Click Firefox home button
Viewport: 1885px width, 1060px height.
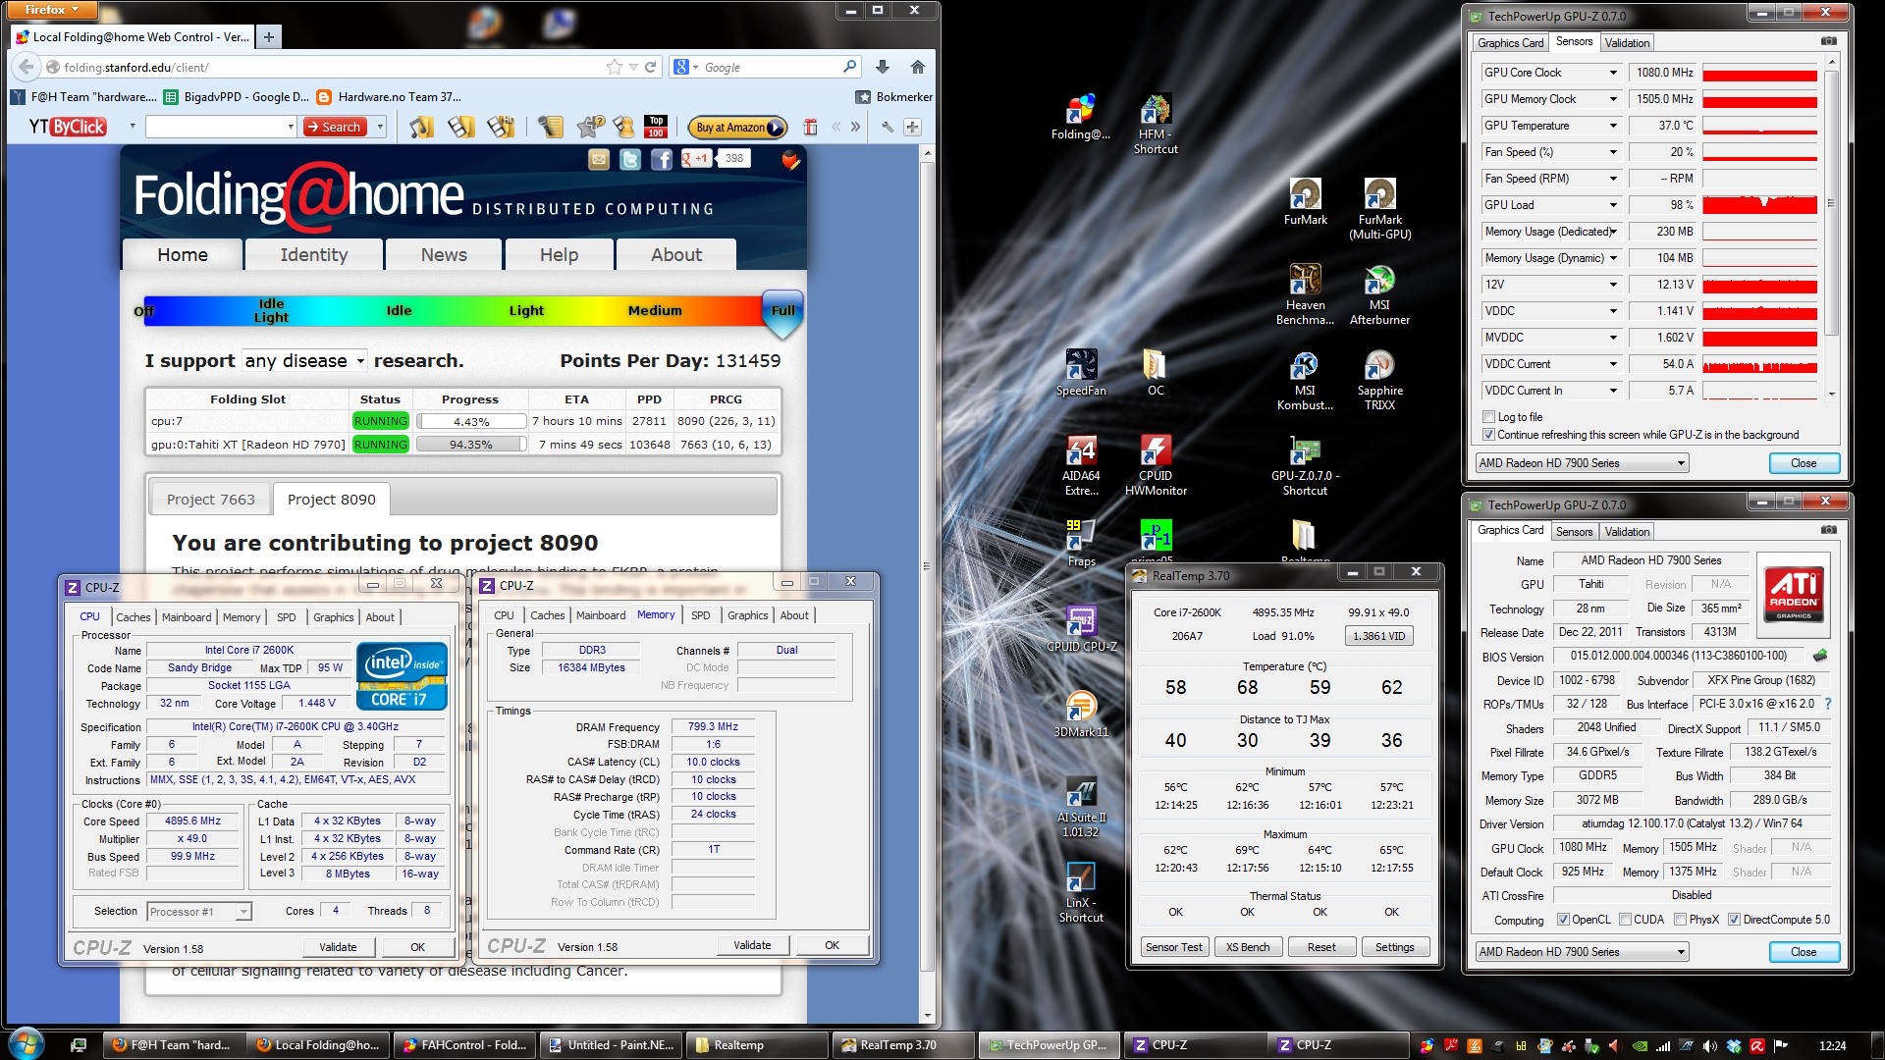tap(917, 67)
